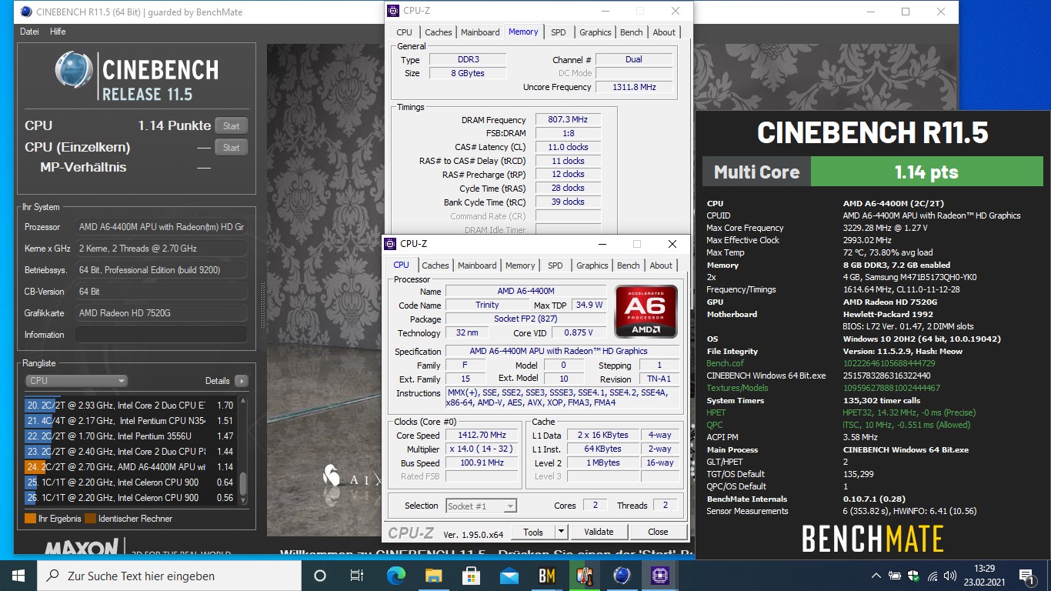Click the DRAM Frequency 807.3 MHz value
Screen dimensions: 1051x591
[568, 120]
